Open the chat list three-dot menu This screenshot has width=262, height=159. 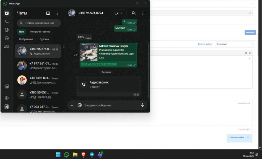[57, 13]
